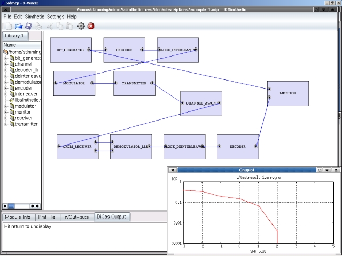This screenshot has width=342, height=256.
Task: Click the Print toolbar icon
Action: [x=39, y=26]
